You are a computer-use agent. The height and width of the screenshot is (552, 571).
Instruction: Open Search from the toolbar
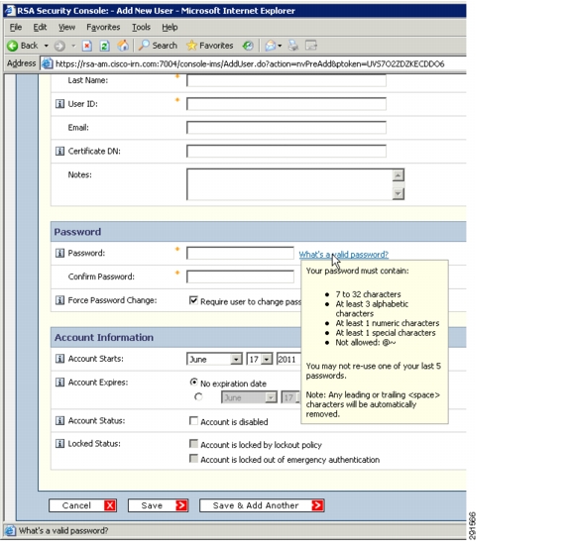point(158,46)
